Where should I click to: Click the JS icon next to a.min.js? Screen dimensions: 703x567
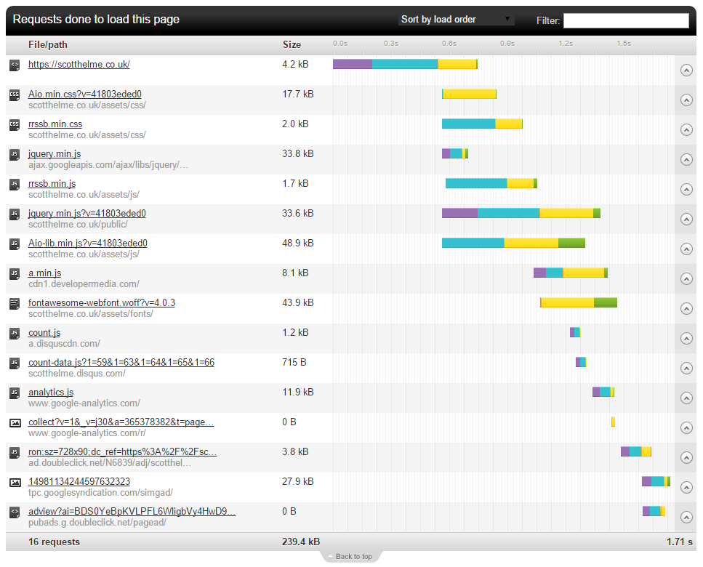(15, 273)
